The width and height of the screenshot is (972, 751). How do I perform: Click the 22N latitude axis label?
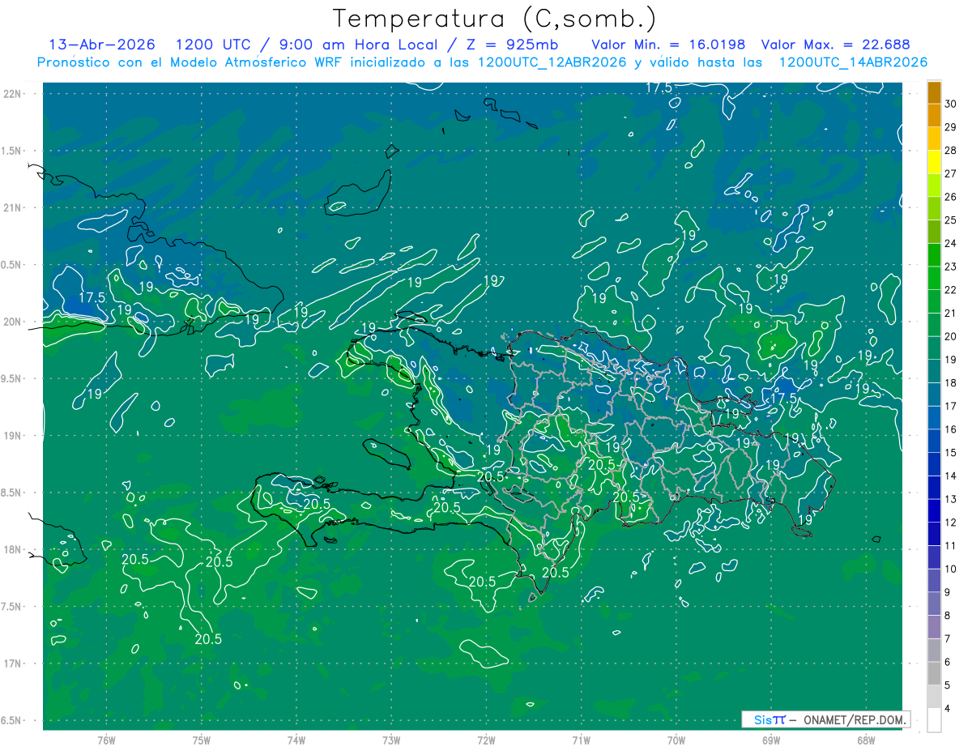(13, 94)
